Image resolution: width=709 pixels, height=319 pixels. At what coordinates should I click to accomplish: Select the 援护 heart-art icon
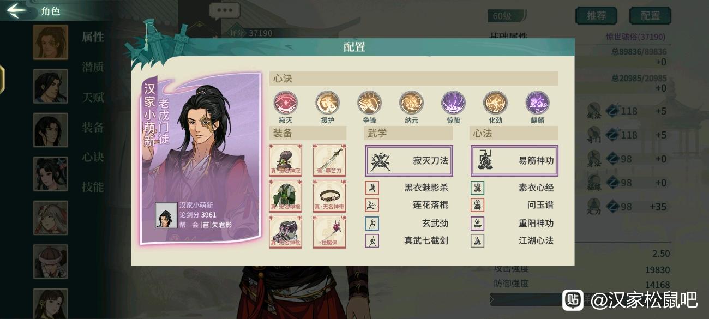pyautogui.click(x=327, y=103)
